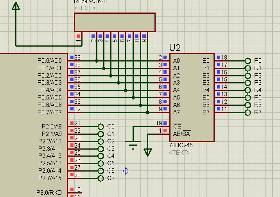Select the RESPACK-8 resistor pack body
The image size is (280, 197).
point(115,22)
